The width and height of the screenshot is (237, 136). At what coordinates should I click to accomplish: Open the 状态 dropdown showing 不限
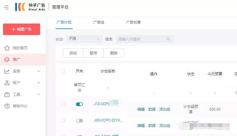click(84, 39)
